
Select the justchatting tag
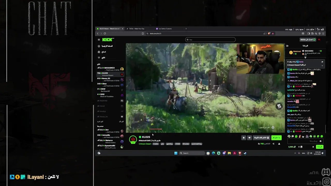point(197,144)
